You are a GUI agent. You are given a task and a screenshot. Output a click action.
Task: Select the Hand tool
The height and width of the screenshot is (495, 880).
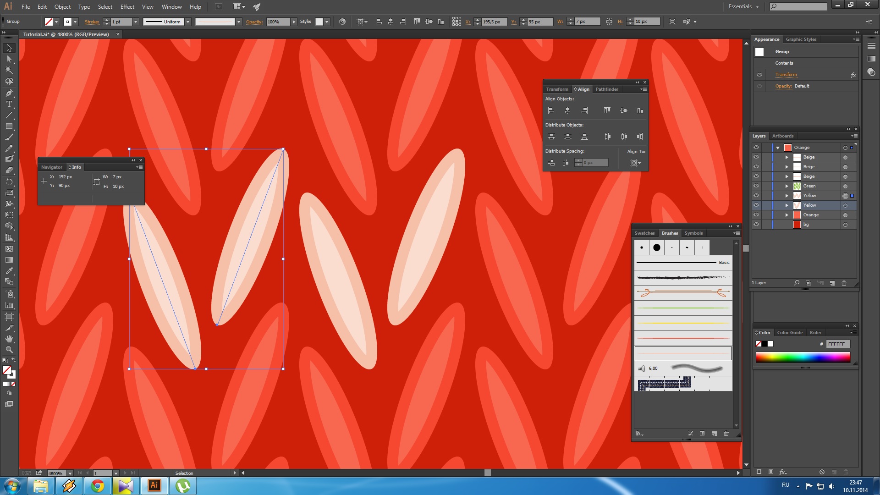tap(9, 339)
